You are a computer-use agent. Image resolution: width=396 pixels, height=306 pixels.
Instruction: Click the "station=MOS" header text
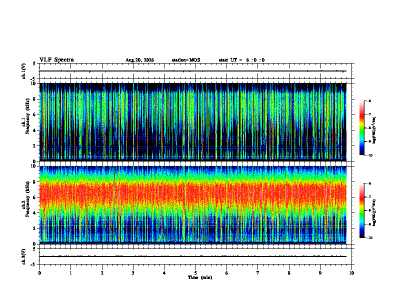(x=186, y=60)
